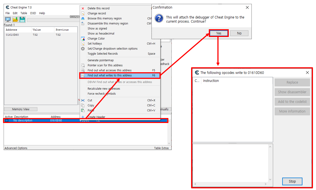Click the Browse memory region icon
The height and width of the screenshot is (190, 316).
(x=83, y=18)
